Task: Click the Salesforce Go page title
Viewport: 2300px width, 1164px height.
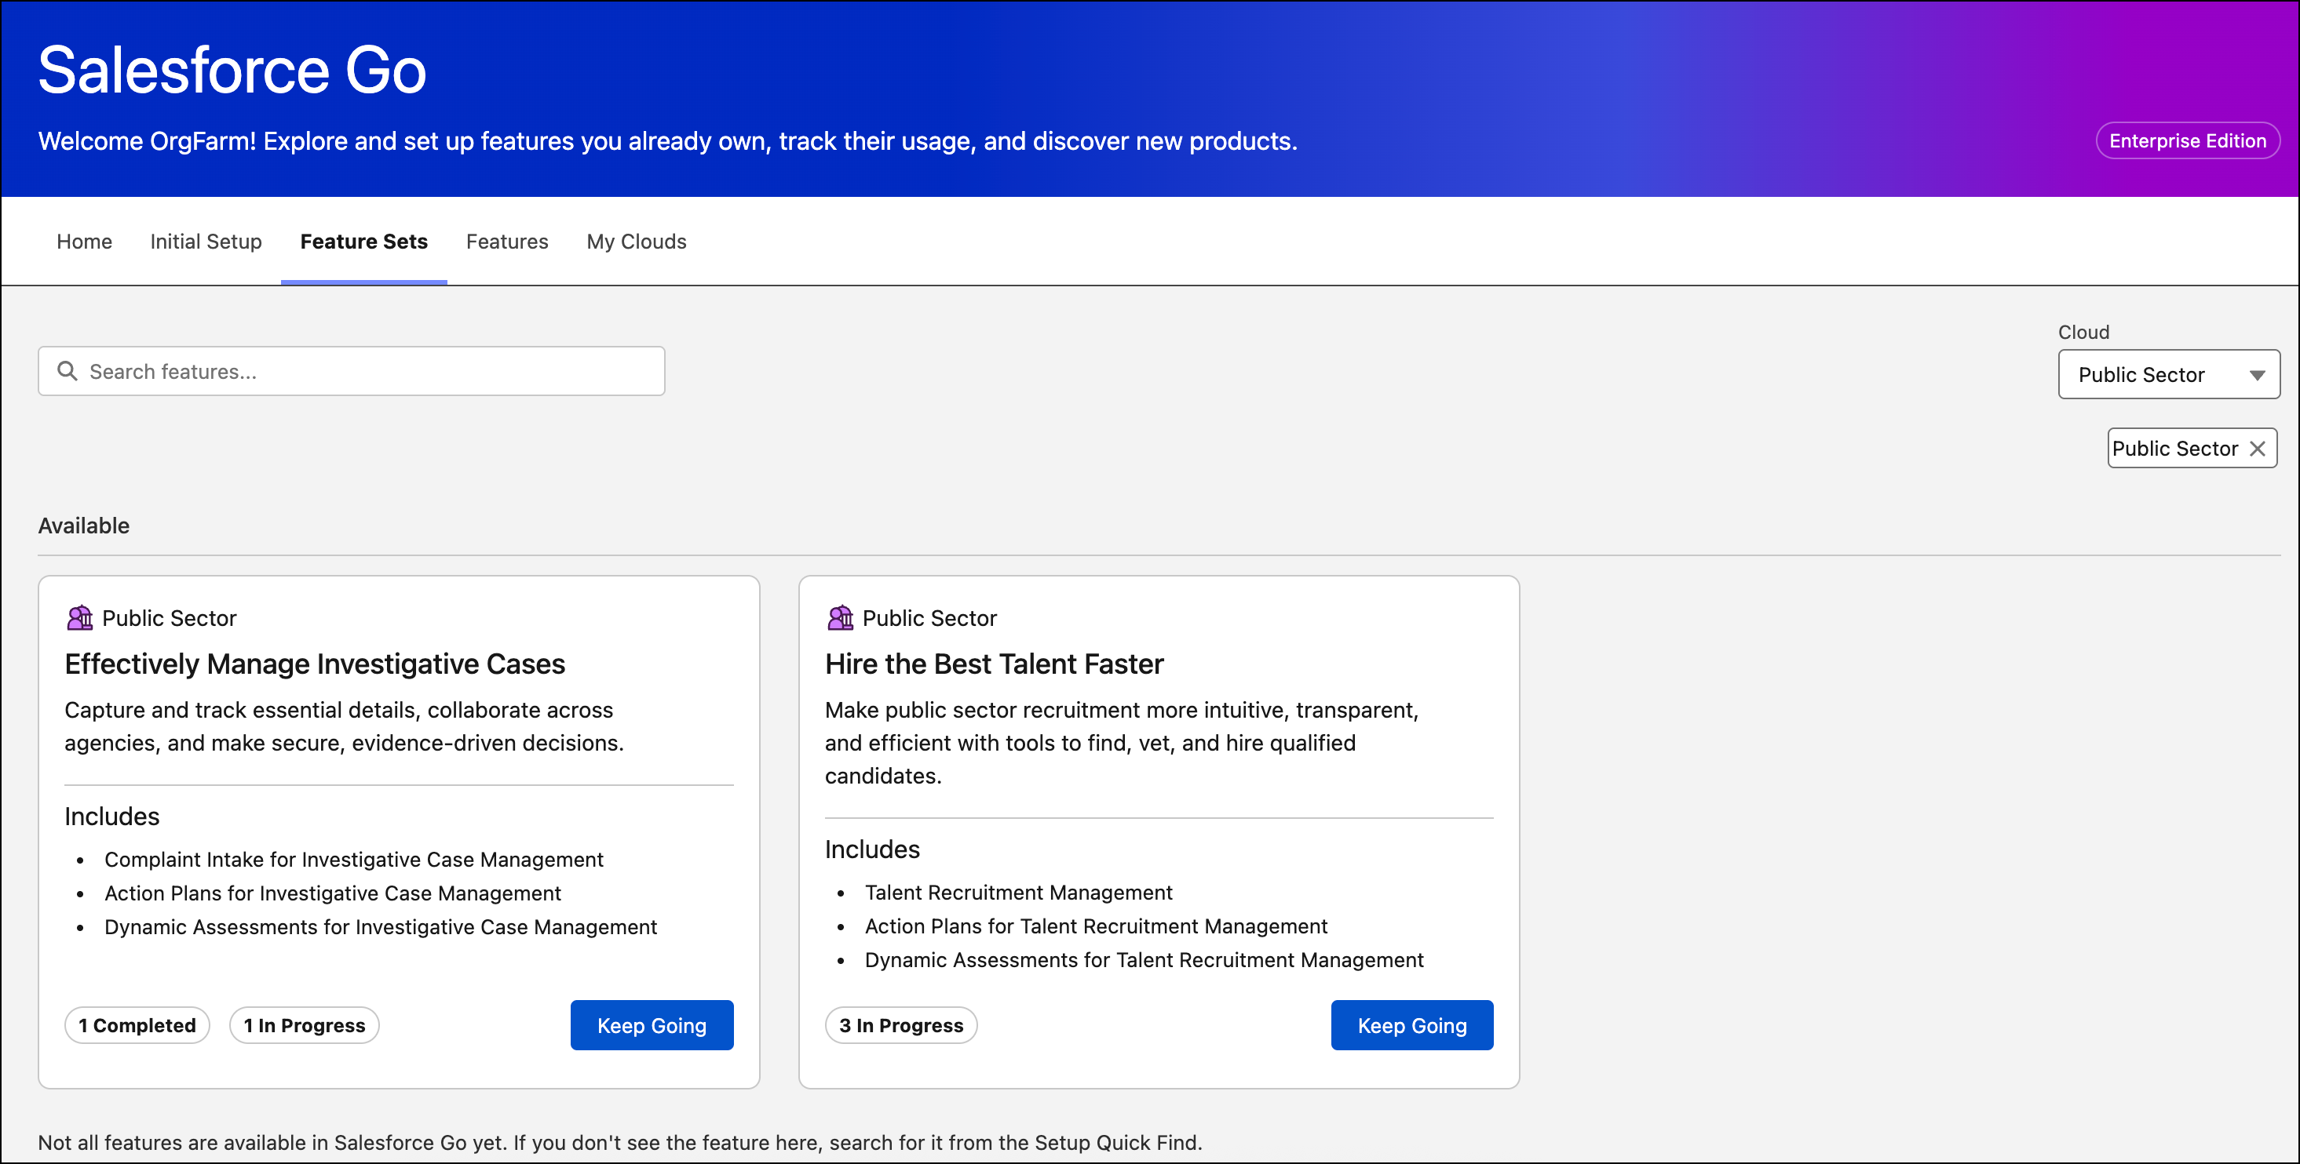Action: (232, 70)
